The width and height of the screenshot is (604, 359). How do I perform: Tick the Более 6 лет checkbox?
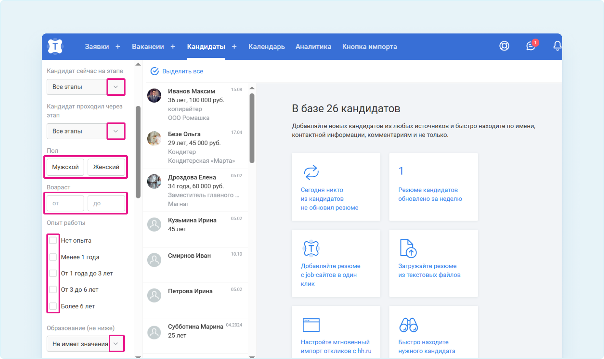point(53,306)
